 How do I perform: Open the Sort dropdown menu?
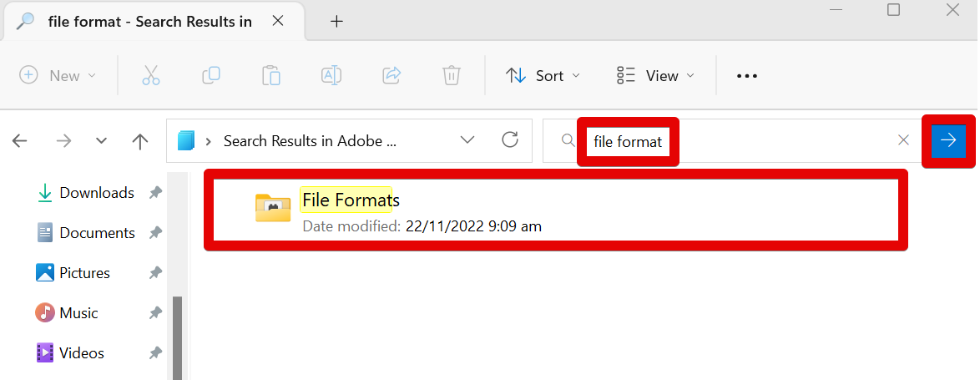pyautogui.click(x=543, y=75)
